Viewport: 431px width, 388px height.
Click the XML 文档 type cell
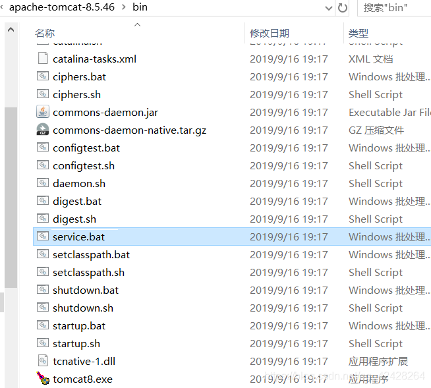[370, 59]
